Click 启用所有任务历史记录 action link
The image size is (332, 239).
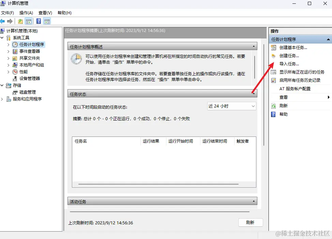(x=300, y=80)
